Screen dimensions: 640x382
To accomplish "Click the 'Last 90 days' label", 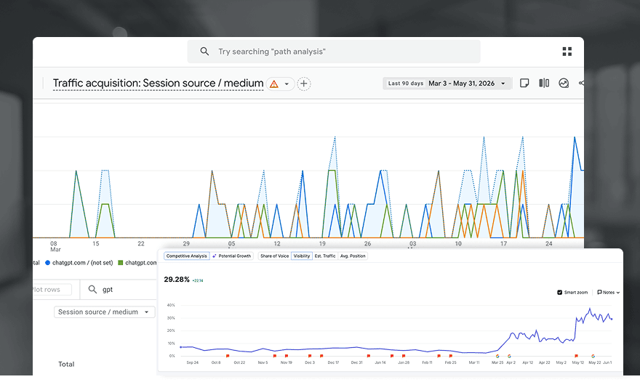I will pyautogui.click(x=405, y=84).
